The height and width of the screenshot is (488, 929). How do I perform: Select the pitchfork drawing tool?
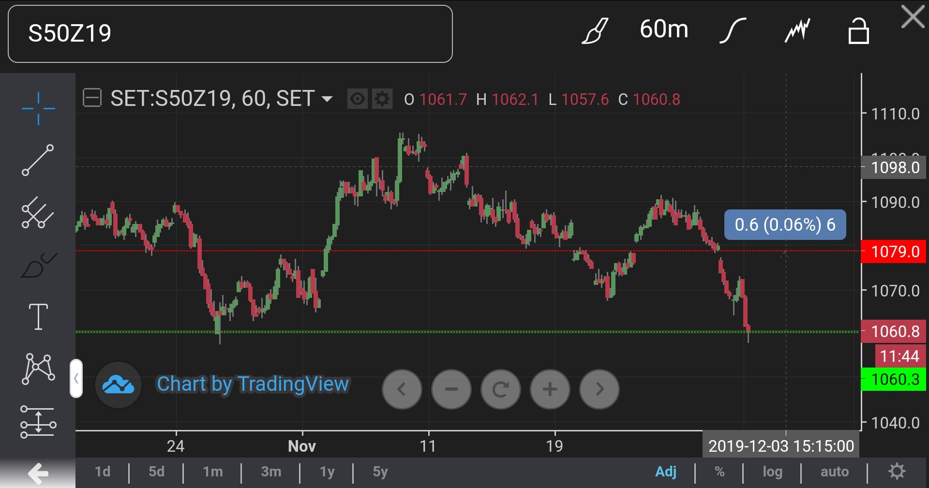[38, 213]
